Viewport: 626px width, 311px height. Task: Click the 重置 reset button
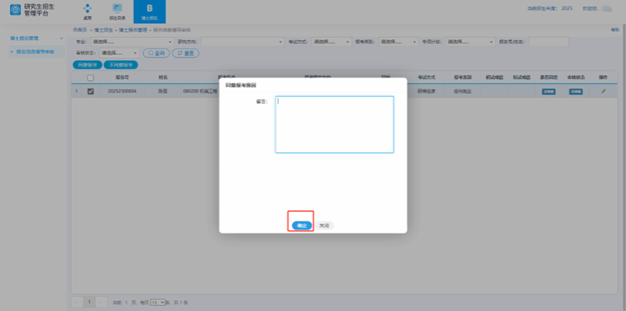pos(186,54)
